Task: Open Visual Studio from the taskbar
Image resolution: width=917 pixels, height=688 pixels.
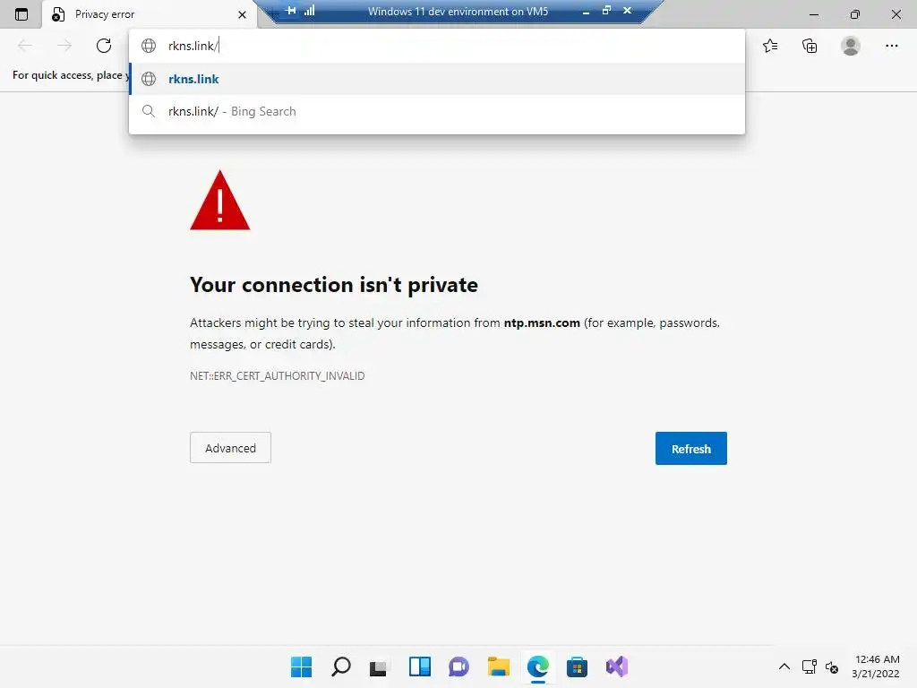Action: [616, 666]
